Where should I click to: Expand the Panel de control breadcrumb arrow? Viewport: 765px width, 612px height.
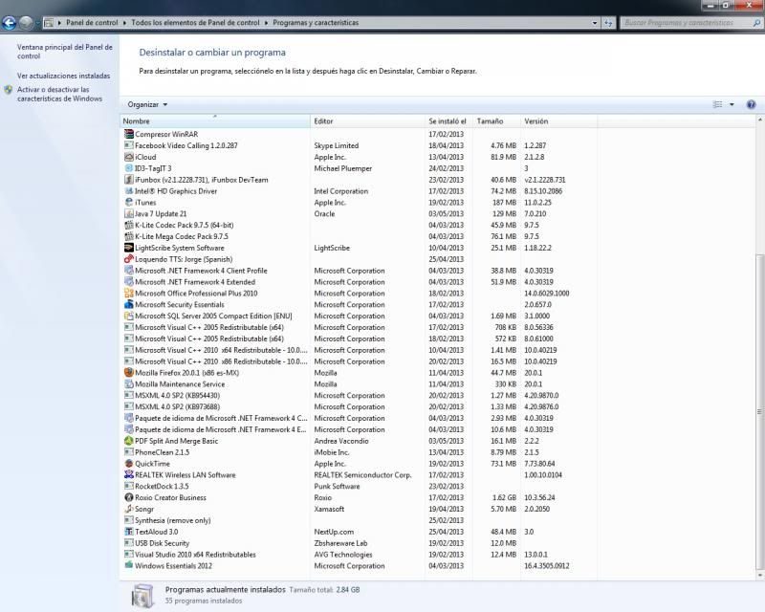(x=125, y=22)
